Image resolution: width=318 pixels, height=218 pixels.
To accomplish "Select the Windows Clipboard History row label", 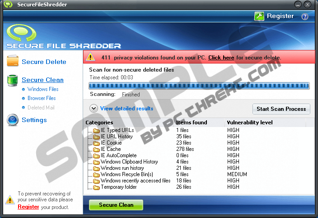I will coord(129,161).
